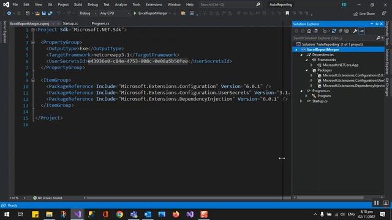The image size is (392, 220).
Task: Expand Microsoft.Extensions.DependencyInjection package node
Action: (x=312, y=86)
